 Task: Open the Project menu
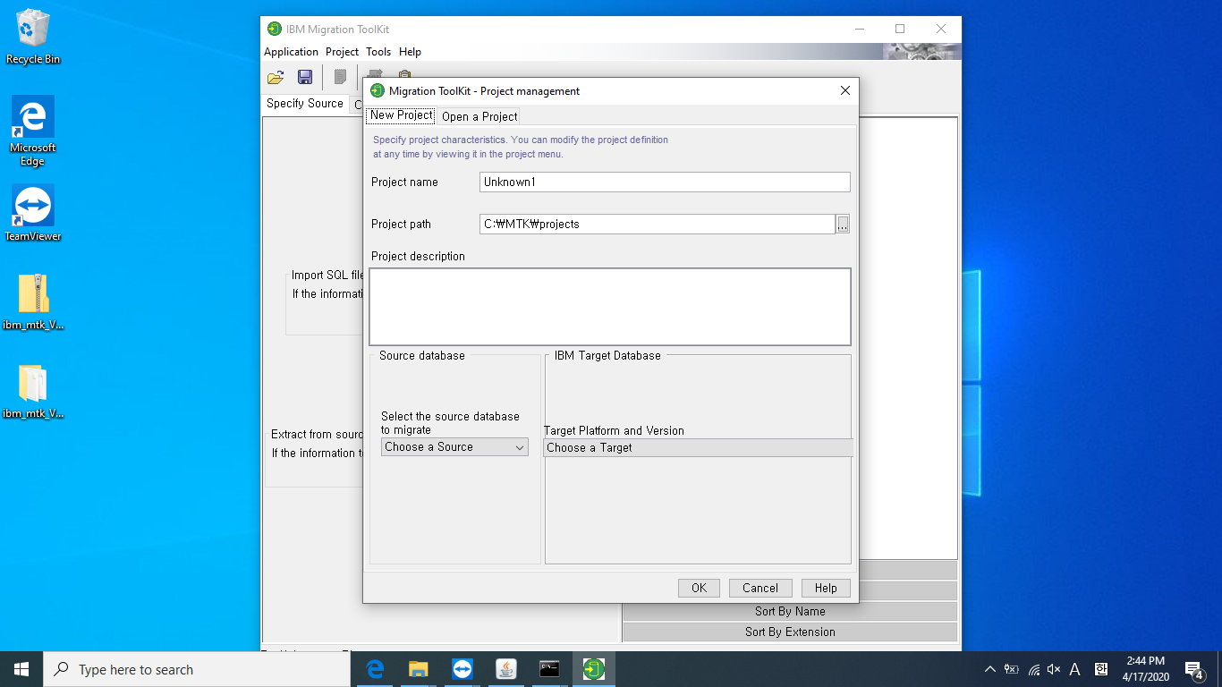[x=342, y=52]
